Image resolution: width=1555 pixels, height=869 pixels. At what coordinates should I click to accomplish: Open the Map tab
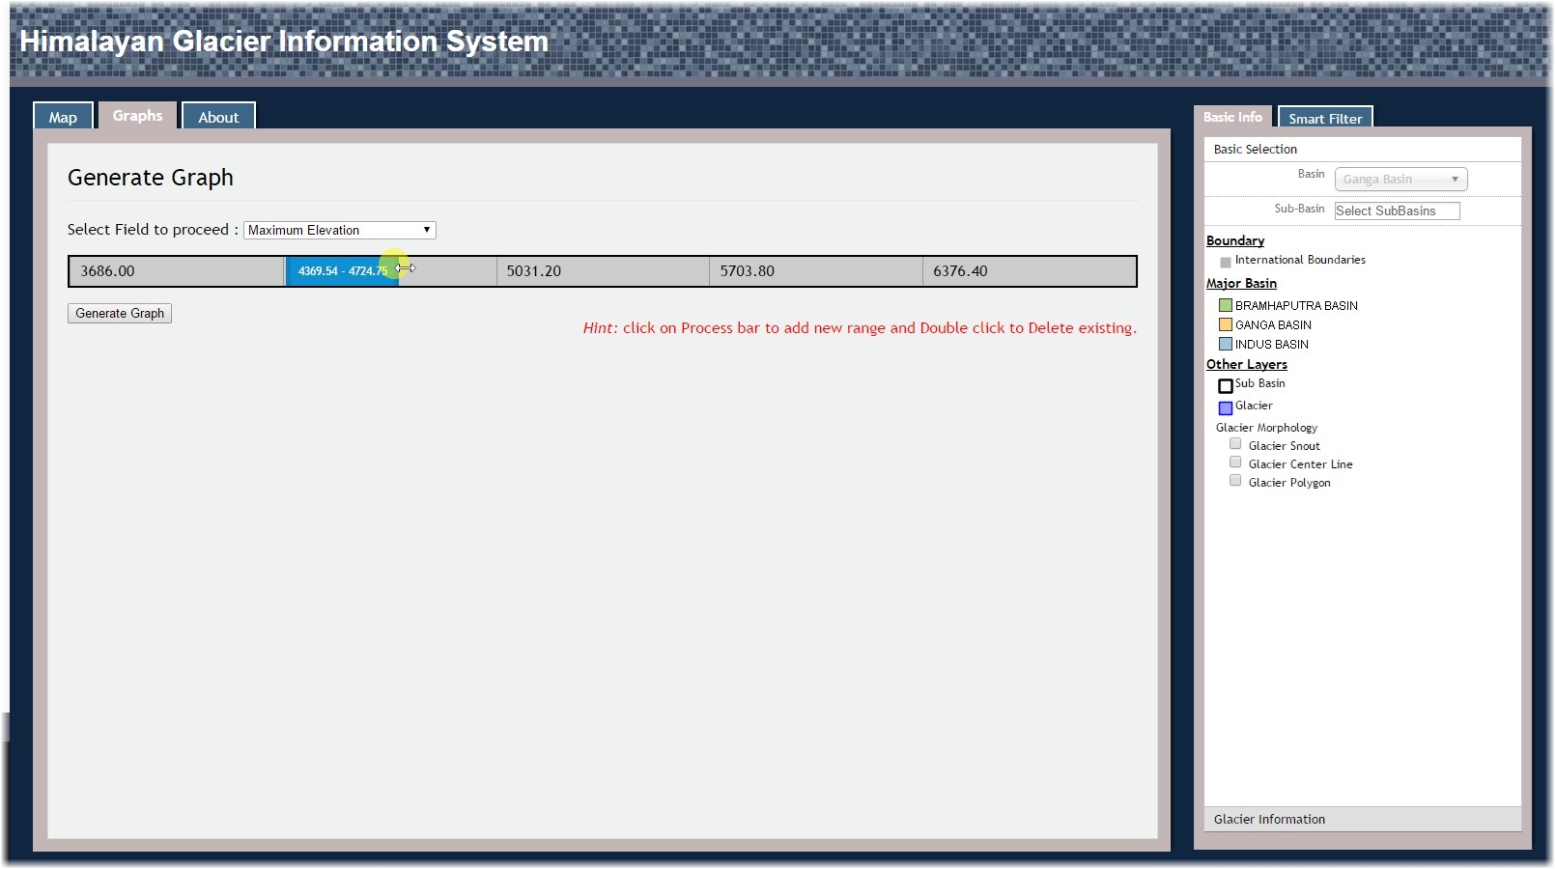(x=63, y=117)
